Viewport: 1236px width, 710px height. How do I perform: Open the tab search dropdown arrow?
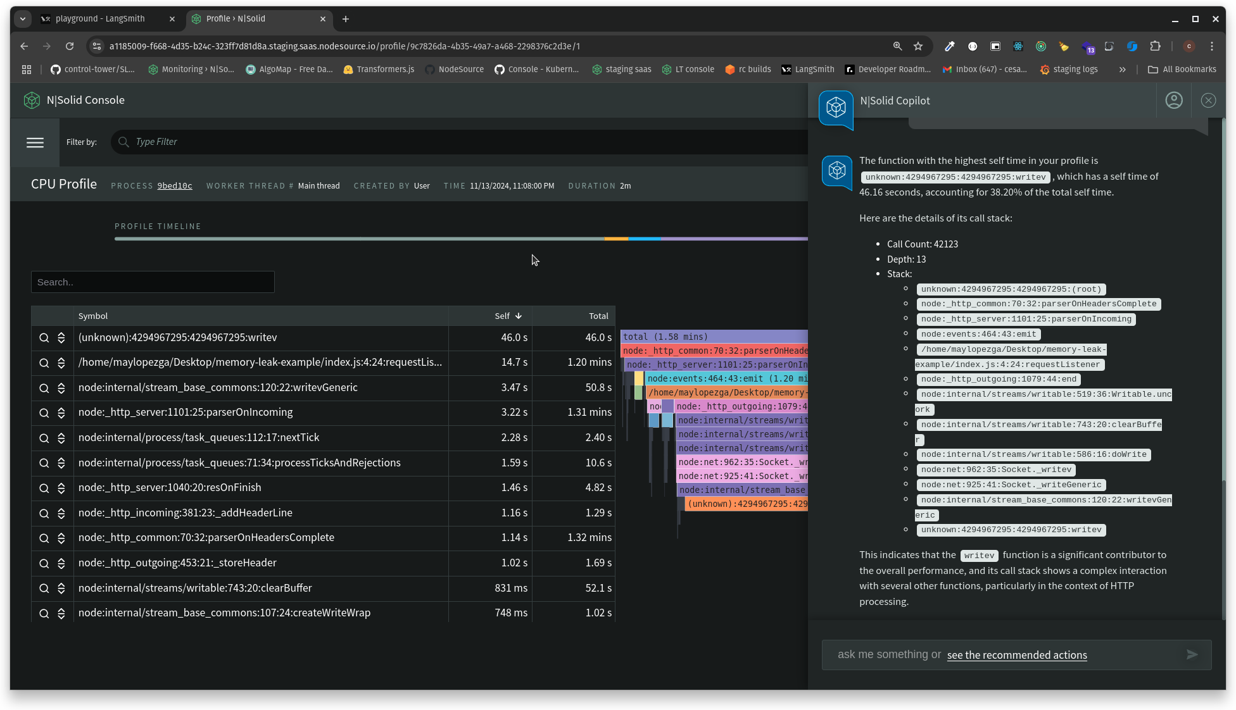point(23,19)
